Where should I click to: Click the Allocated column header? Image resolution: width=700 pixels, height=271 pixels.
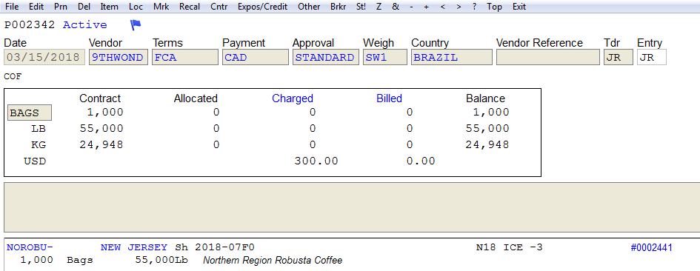click(x=196, y=98)
